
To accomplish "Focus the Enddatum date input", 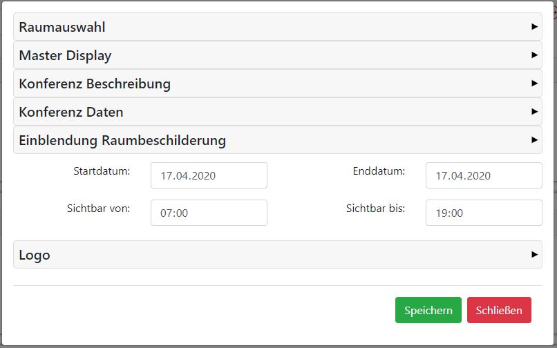I will 484,175.
